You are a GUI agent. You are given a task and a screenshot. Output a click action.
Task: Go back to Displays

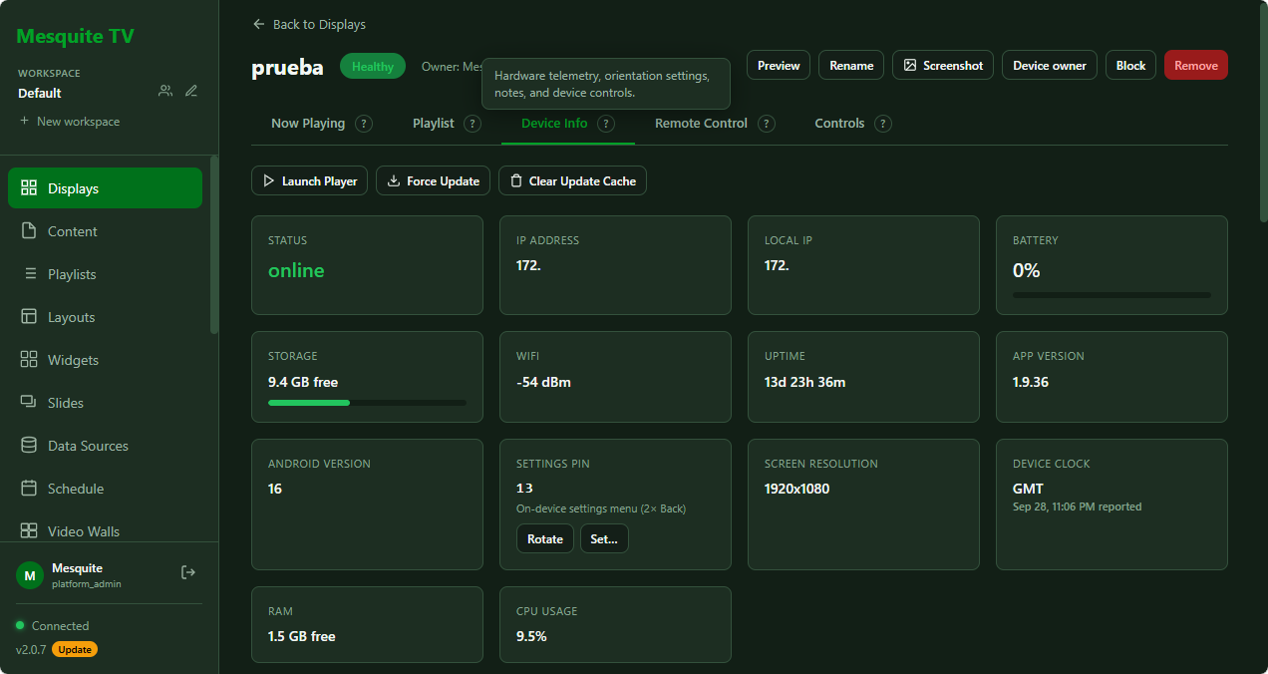click(309, 24)
